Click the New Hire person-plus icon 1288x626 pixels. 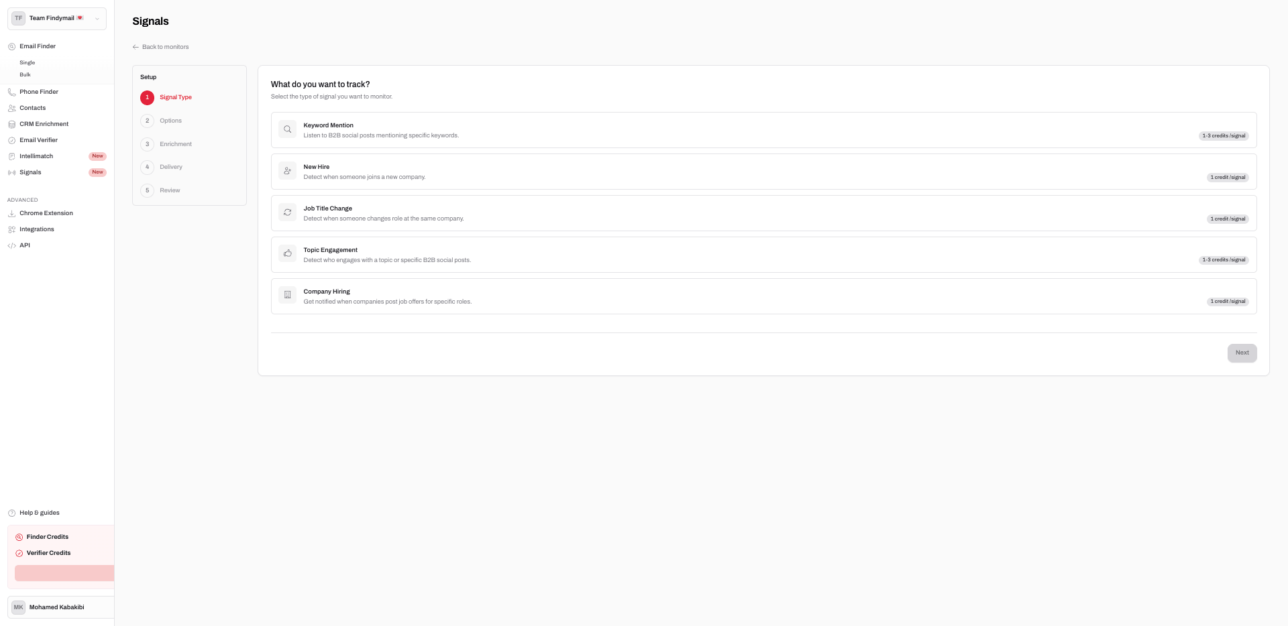287,171
